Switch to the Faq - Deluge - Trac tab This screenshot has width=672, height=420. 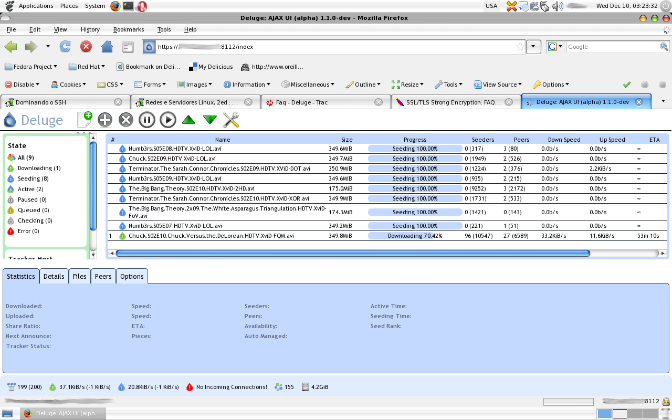tap(326, 102)
